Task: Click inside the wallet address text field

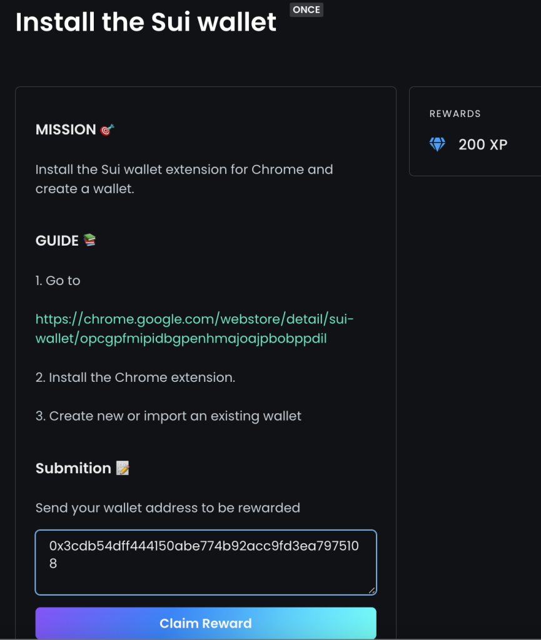Action: [x=205, y=562]
